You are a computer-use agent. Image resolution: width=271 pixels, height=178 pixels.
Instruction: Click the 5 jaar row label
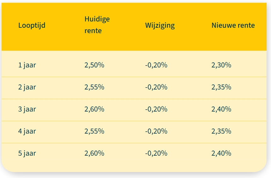(x=27, y=153)
